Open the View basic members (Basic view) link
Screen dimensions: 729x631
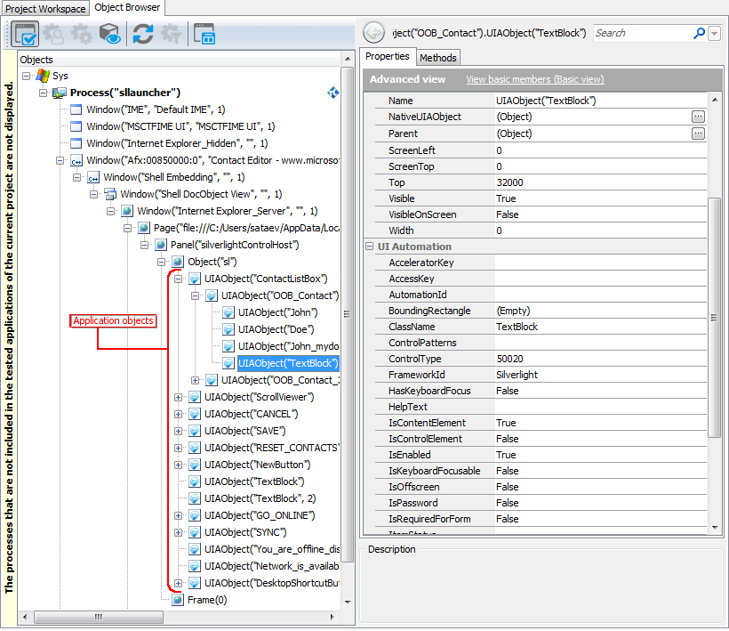(x=534, y=79)
